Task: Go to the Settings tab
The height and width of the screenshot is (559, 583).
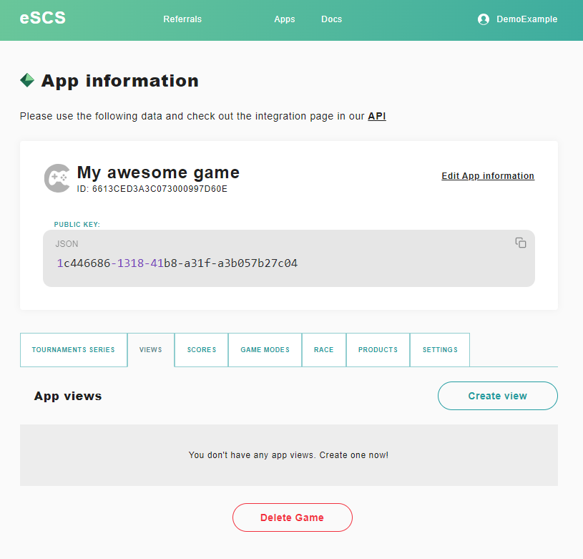Action: click(440, 350)
